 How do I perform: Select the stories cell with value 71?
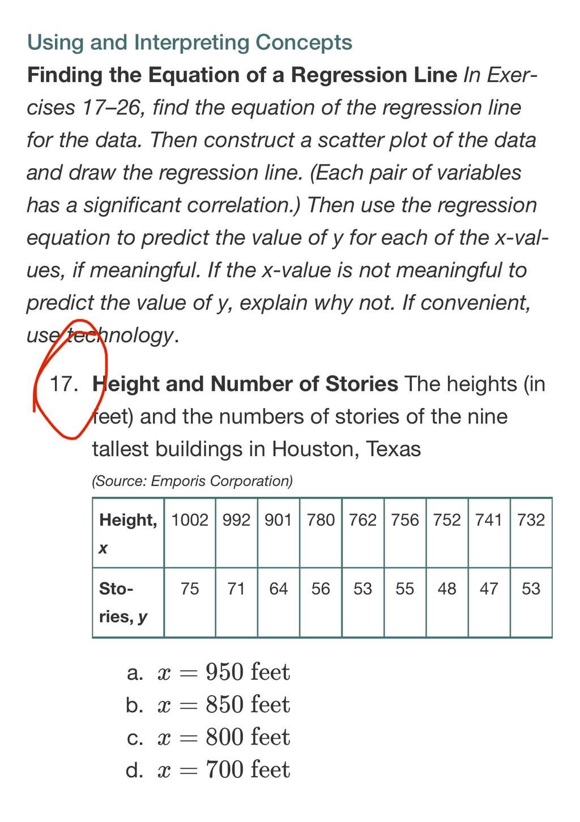236,602
